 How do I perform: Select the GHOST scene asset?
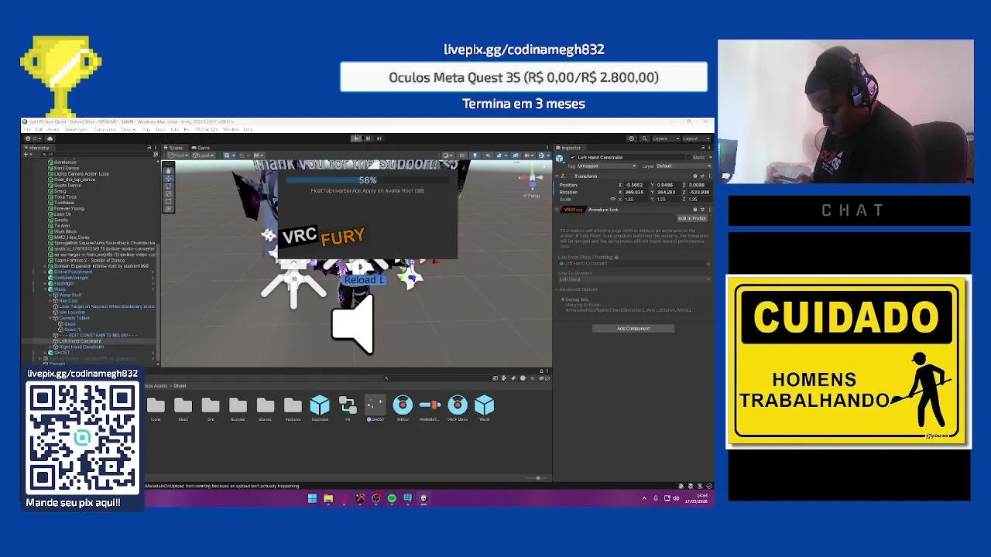pyautogui.click(x=375, y=407)
